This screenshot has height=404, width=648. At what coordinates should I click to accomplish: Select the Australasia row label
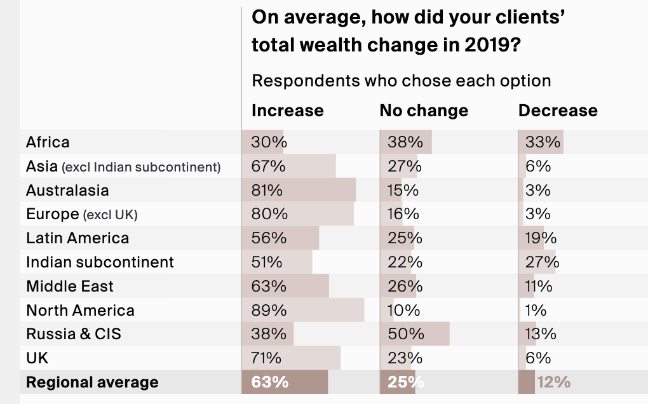(67, 191)
